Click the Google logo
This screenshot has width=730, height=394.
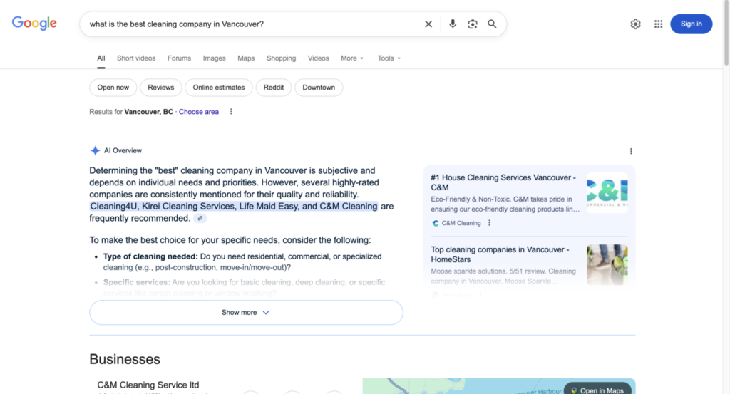34,24
